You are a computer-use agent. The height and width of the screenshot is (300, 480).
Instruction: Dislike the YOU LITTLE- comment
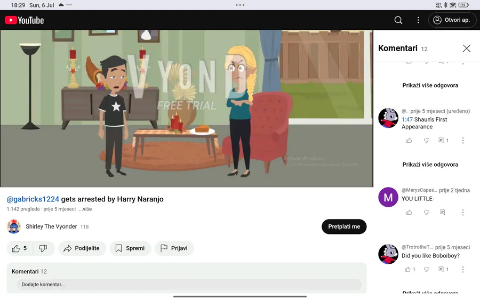click(x=427, y=212)
